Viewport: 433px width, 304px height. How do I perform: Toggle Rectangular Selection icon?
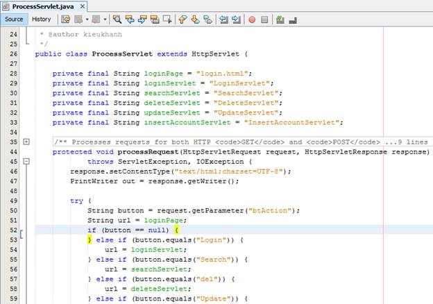pyautogui.click(x=167, y=19)
